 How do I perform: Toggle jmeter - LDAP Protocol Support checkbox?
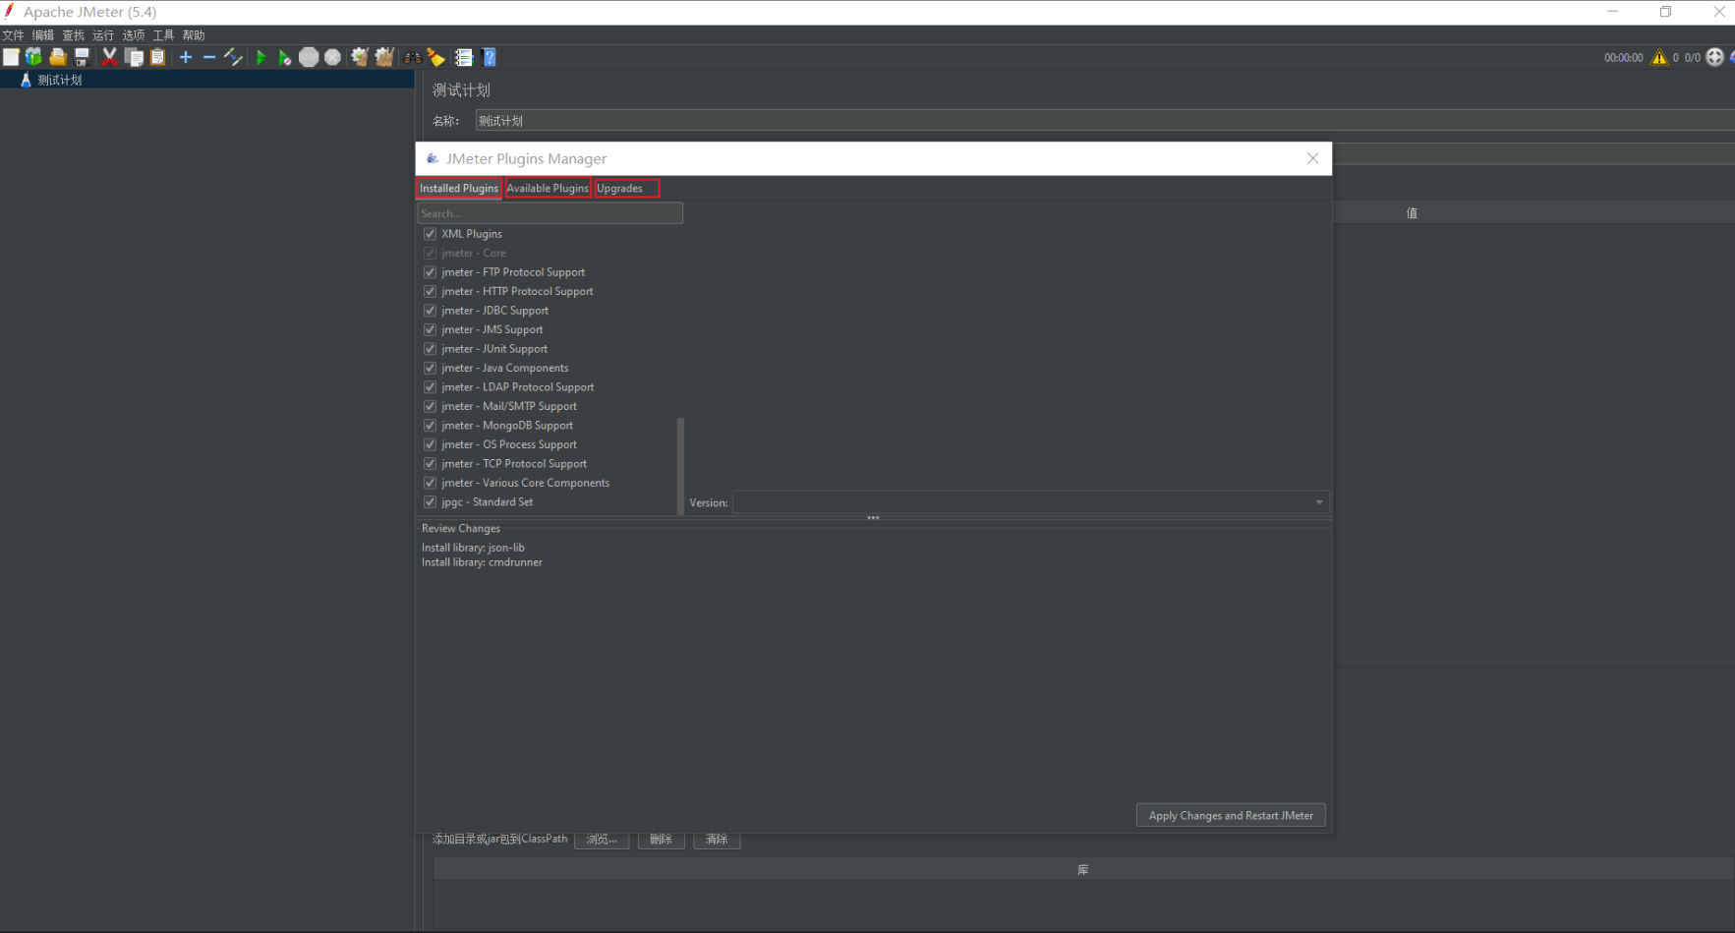point(430,387)
